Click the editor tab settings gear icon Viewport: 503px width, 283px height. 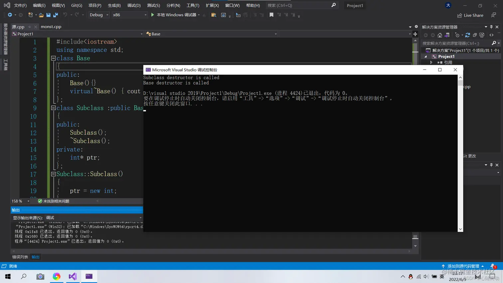click(x=416, y=27)
